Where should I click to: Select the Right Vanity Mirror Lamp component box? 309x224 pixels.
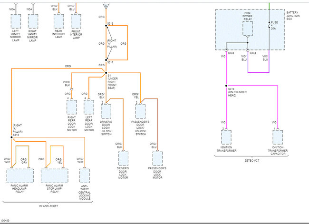(33, 21)
